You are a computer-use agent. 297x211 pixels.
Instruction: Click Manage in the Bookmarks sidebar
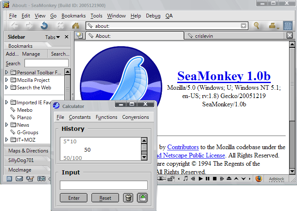click(x=31, y=54)
